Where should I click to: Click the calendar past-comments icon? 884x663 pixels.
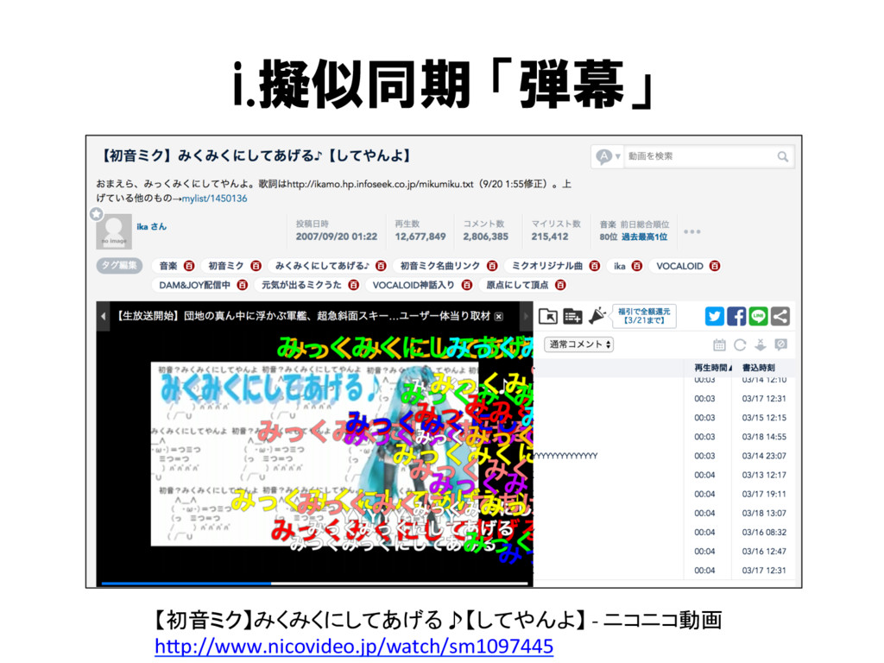point(719,345)
